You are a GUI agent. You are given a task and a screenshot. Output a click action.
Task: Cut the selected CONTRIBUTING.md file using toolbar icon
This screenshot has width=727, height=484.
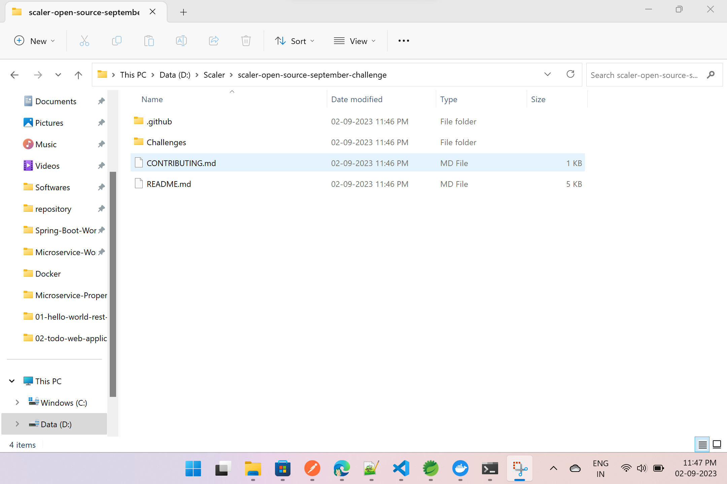point(84,41)
